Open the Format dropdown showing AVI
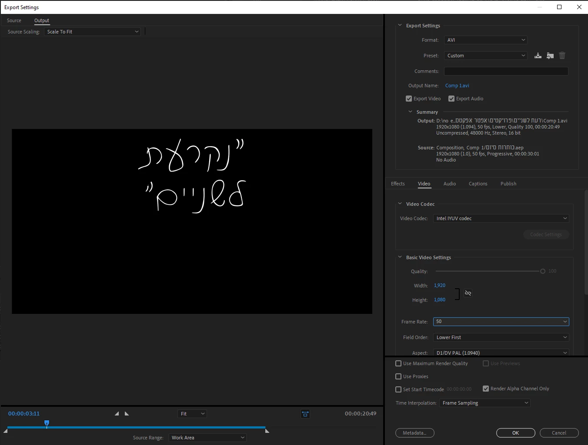 click(x=486, y=40)
